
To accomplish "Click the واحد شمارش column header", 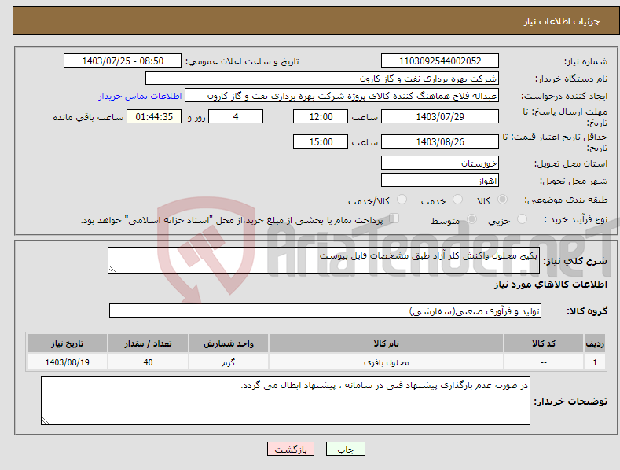I will [229, 343].
